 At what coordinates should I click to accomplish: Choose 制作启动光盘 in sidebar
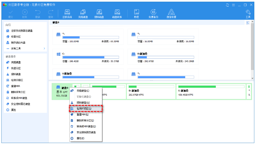[x=18, y=43]
